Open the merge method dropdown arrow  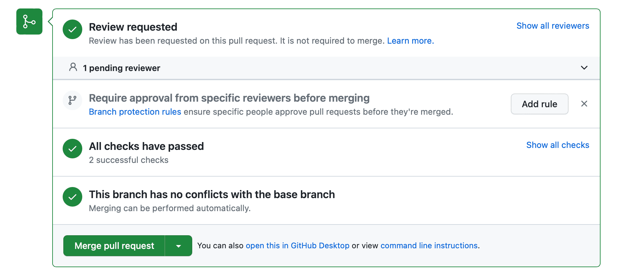179,246
